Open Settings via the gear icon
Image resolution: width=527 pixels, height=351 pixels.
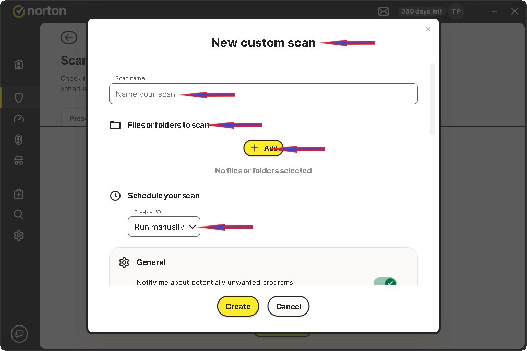point(19,235)
